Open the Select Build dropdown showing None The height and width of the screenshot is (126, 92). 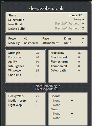pos(79,19)
